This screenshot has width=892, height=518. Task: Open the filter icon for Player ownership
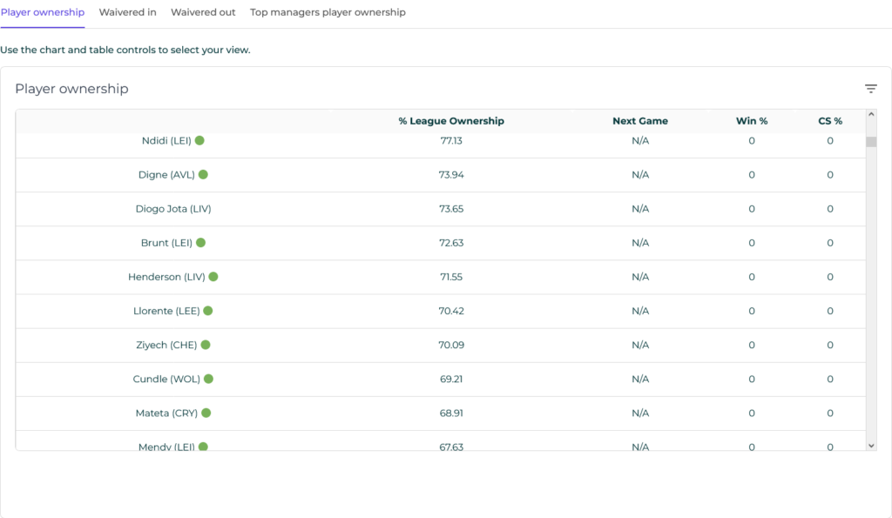coord(870,89)
